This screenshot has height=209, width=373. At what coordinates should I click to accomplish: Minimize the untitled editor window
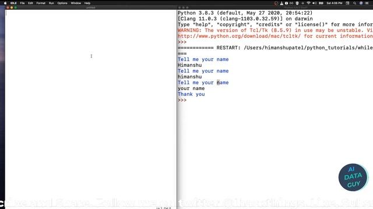click(x=12, y=8)
